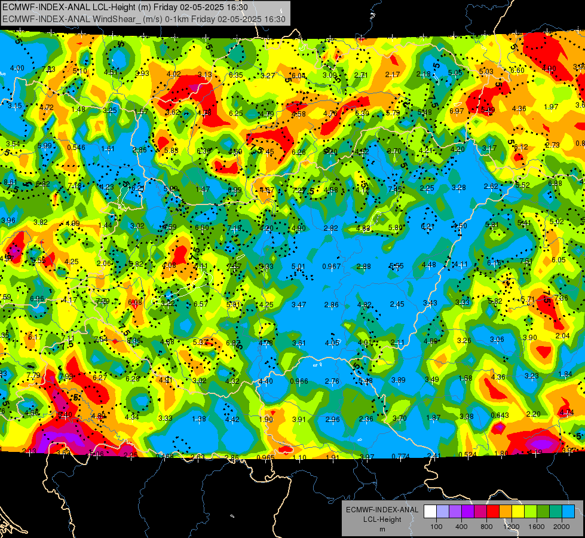Click the wind shear value 7.51

pos(526,261)
